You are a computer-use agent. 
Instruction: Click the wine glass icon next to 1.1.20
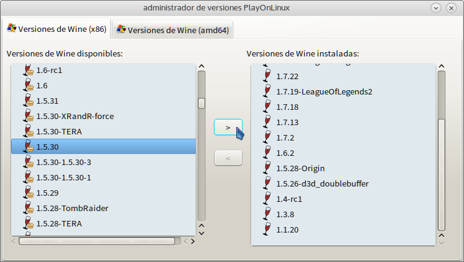267,229
